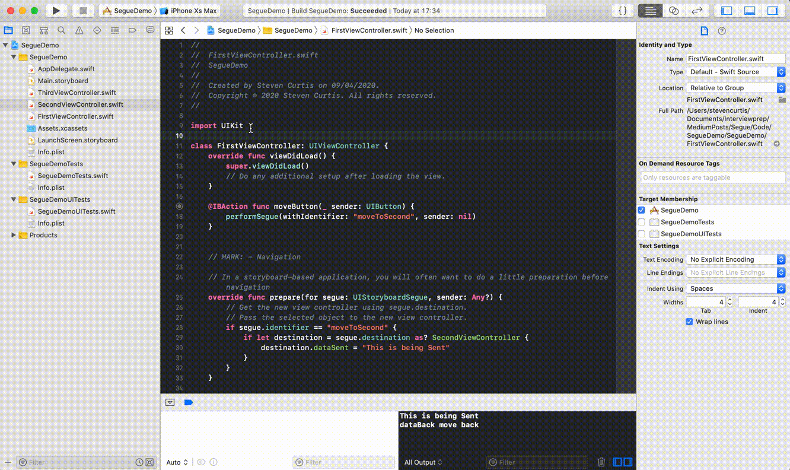This screenshot has height=470, width=790.
Task: Select Assets.xcassets in navigator
Action: [x=62, y=128]
